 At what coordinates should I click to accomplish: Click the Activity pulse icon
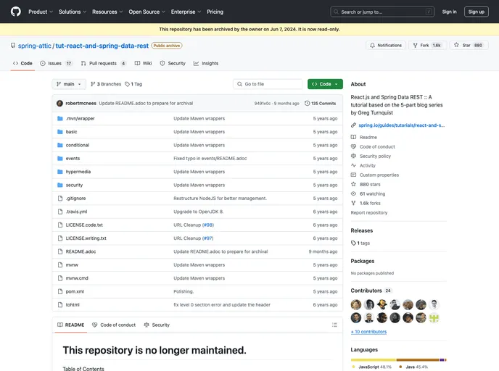click(353, 165)
